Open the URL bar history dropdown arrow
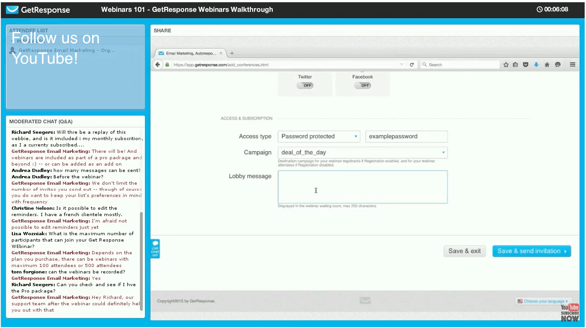The width and height of the screenshot is (586, 328). 402,65
